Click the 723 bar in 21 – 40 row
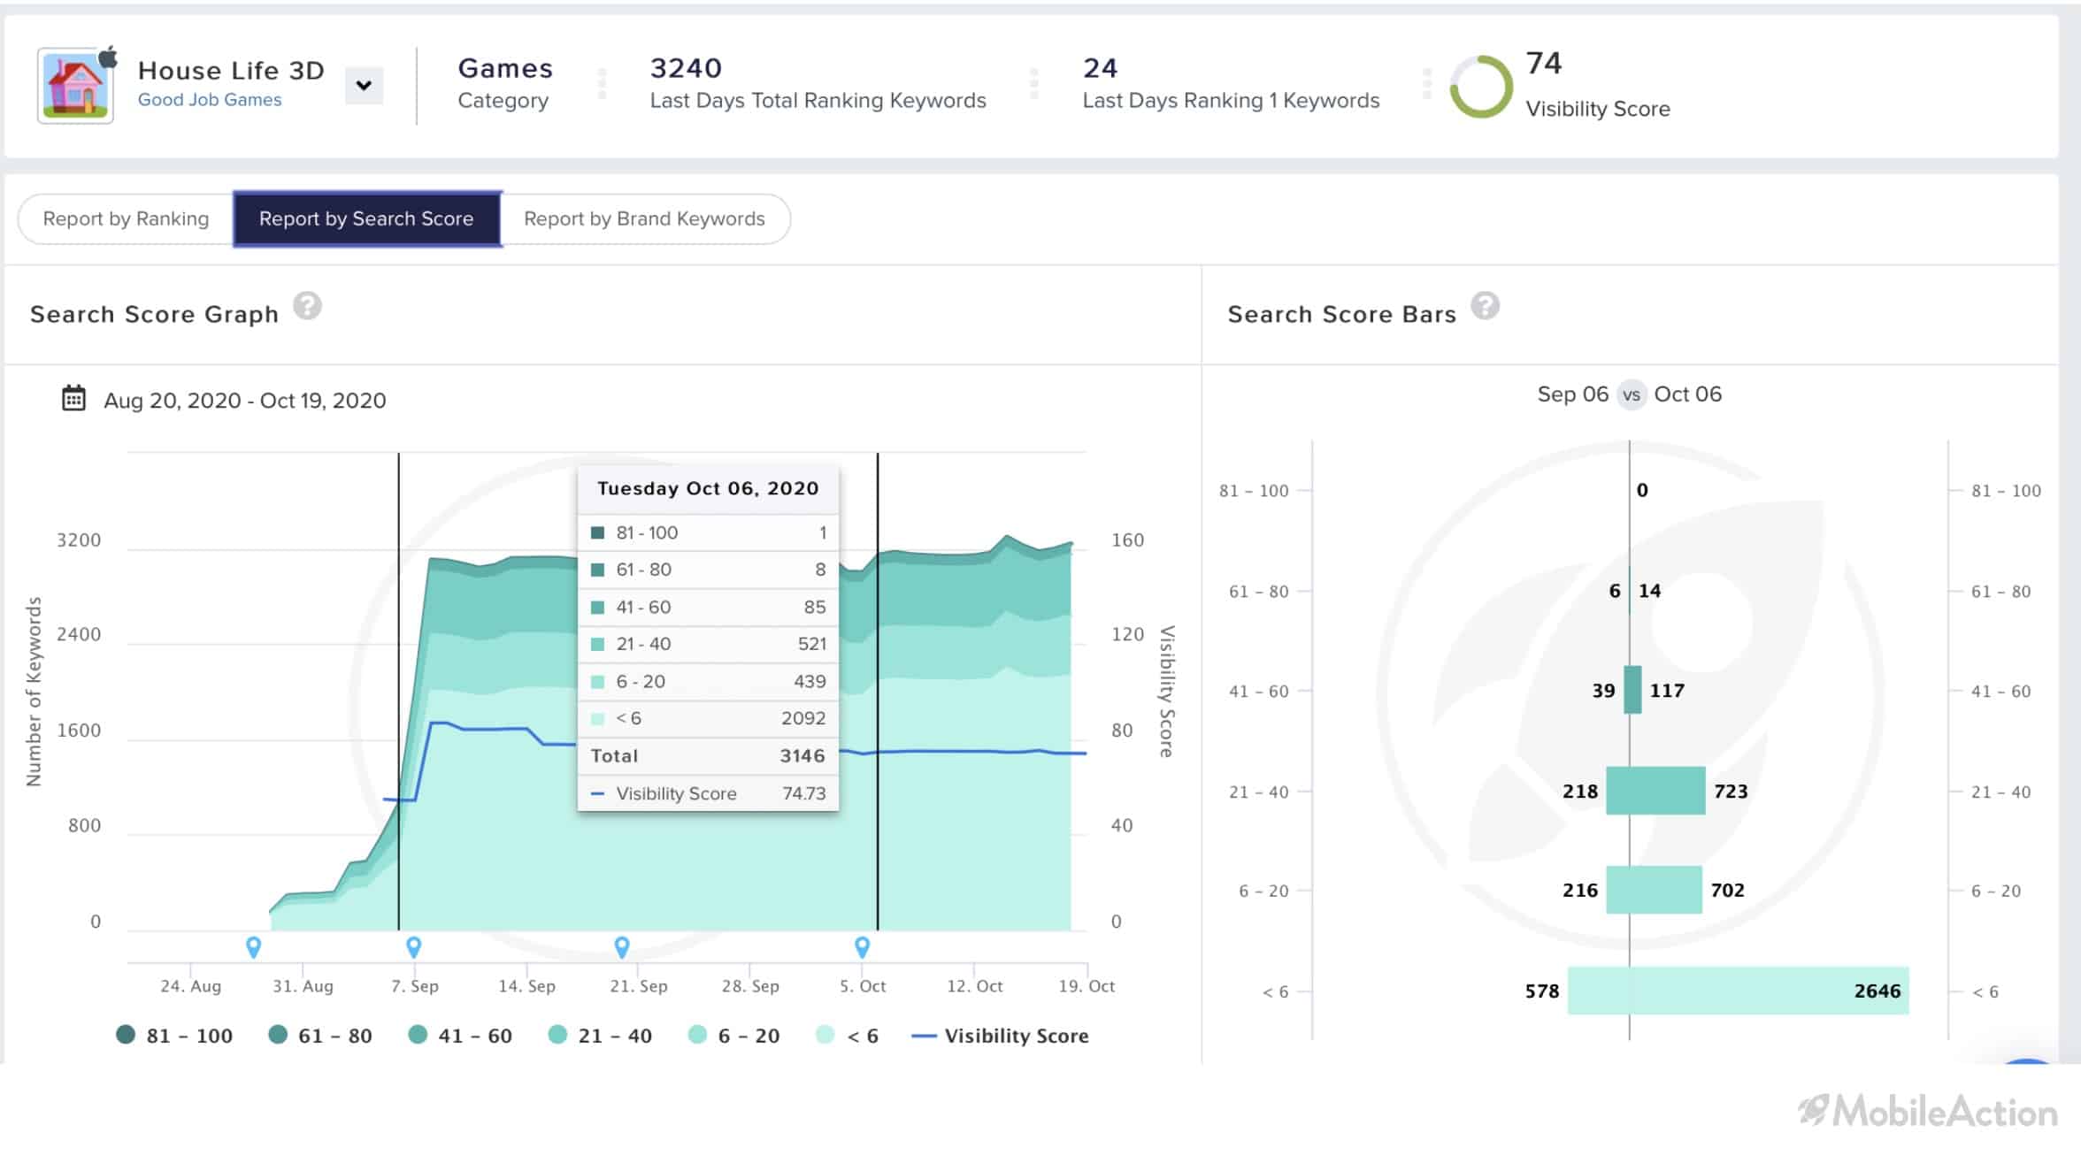 [x=1667, y=791]
